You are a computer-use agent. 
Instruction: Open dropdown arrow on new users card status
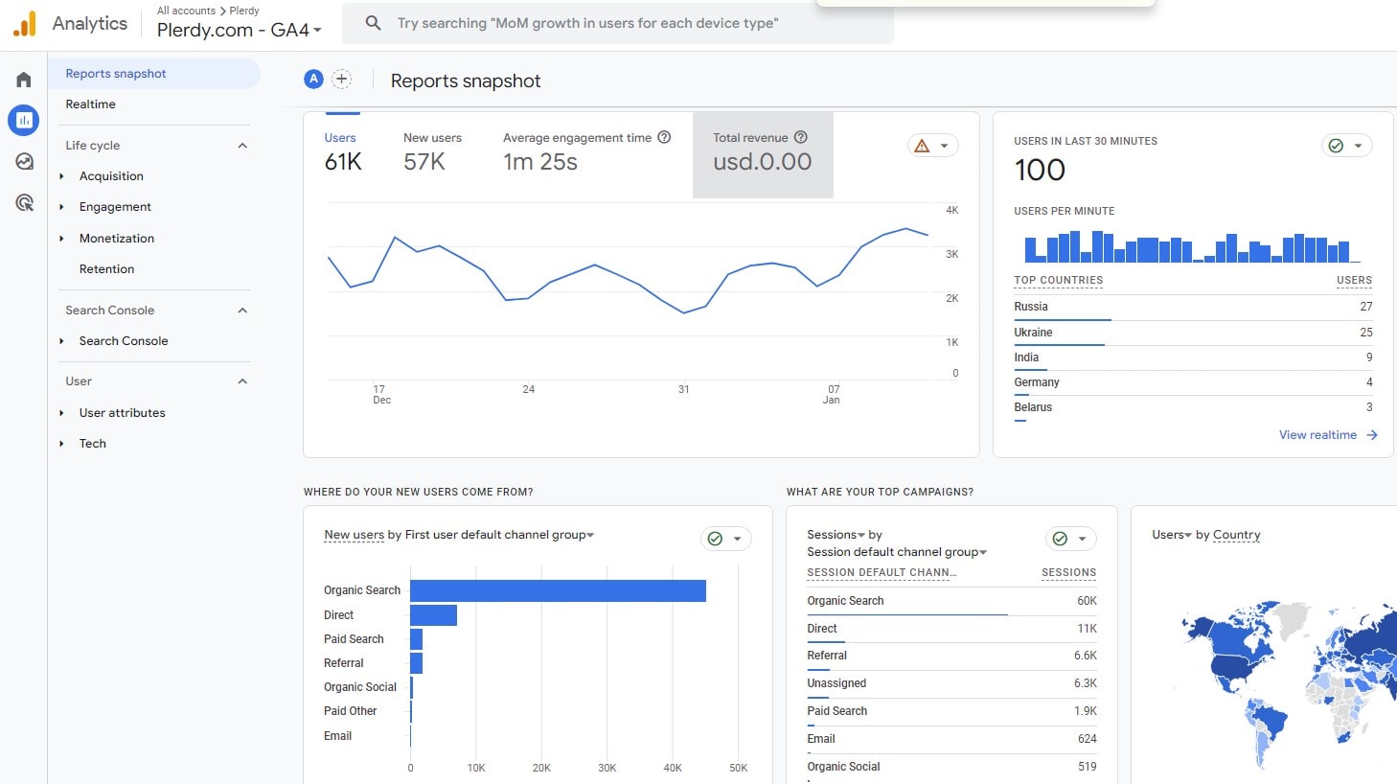click(x=737, y=539)
